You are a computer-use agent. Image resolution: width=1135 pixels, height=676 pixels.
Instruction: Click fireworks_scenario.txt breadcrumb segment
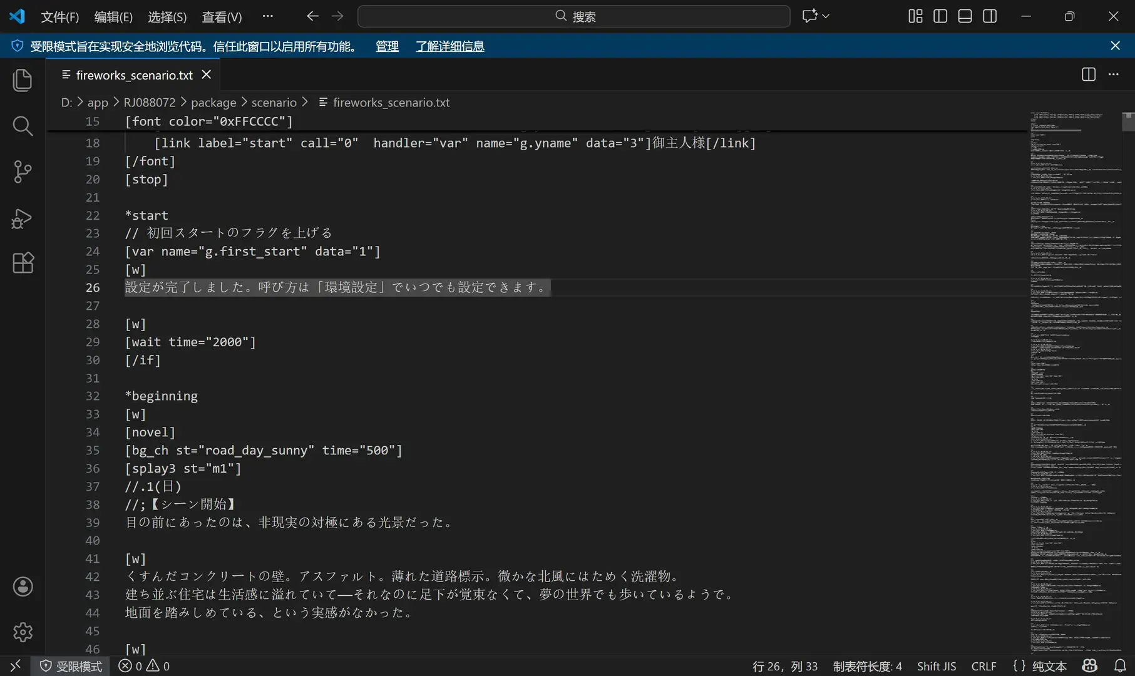pyautogui.click(x=391, y=102)
